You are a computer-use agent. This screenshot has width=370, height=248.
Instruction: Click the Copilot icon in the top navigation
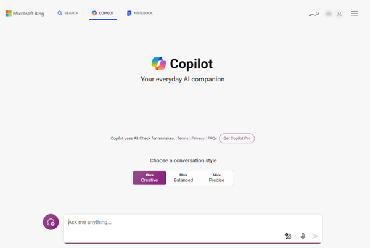(94, 13)
